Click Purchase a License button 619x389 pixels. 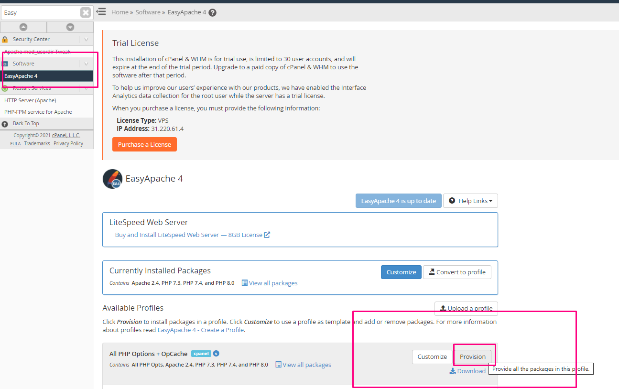tap(144, 144)
